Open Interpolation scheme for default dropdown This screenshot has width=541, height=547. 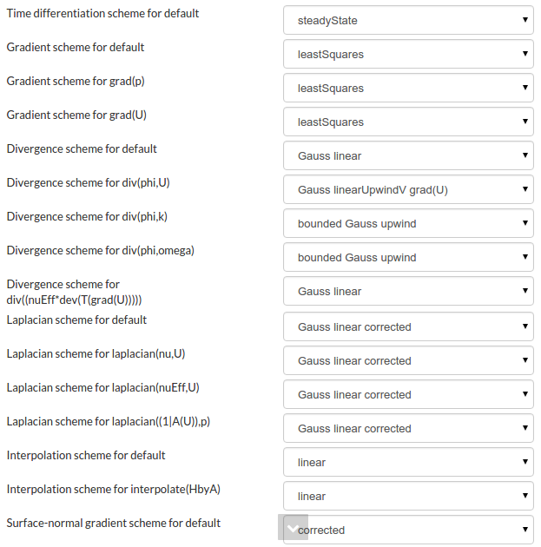[x=407, y=462]
